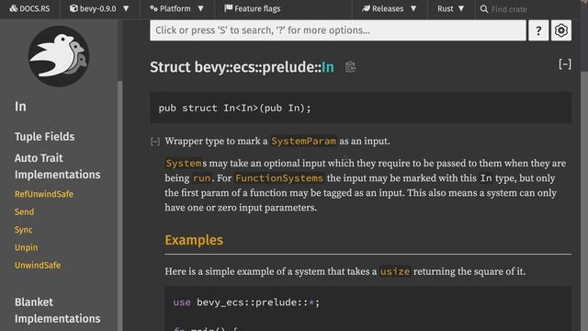Follow the run method link
588x331 pixels.
point(202,177)
